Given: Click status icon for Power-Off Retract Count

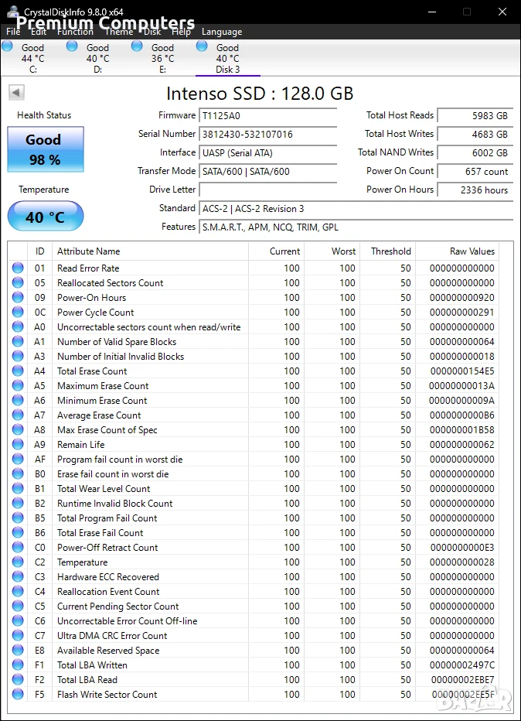Looking at the screenshot, I should 18,547.
